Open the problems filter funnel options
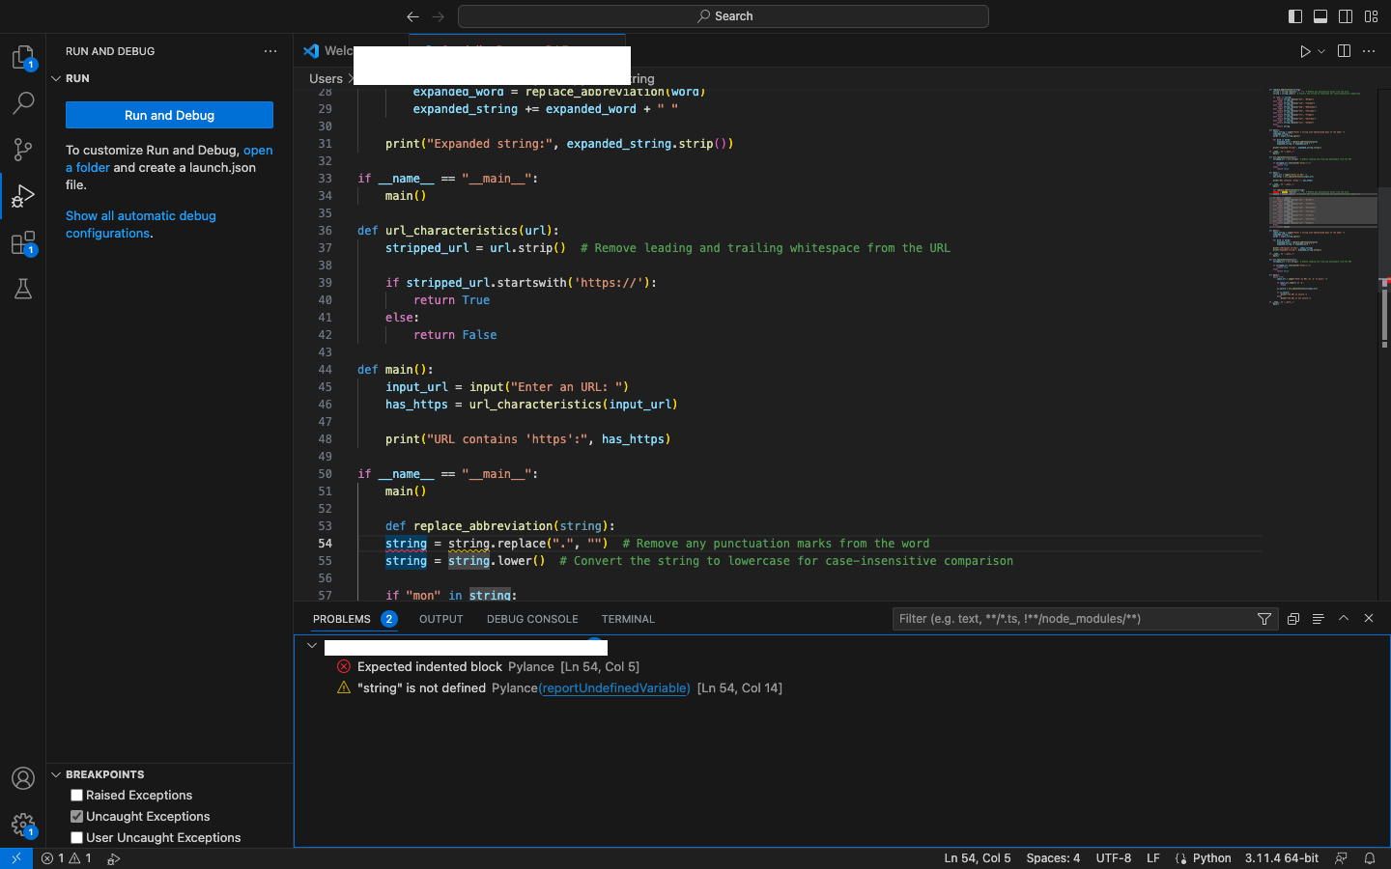The width and height of the screenshot is (1391, 869). tap(1264, 619)
